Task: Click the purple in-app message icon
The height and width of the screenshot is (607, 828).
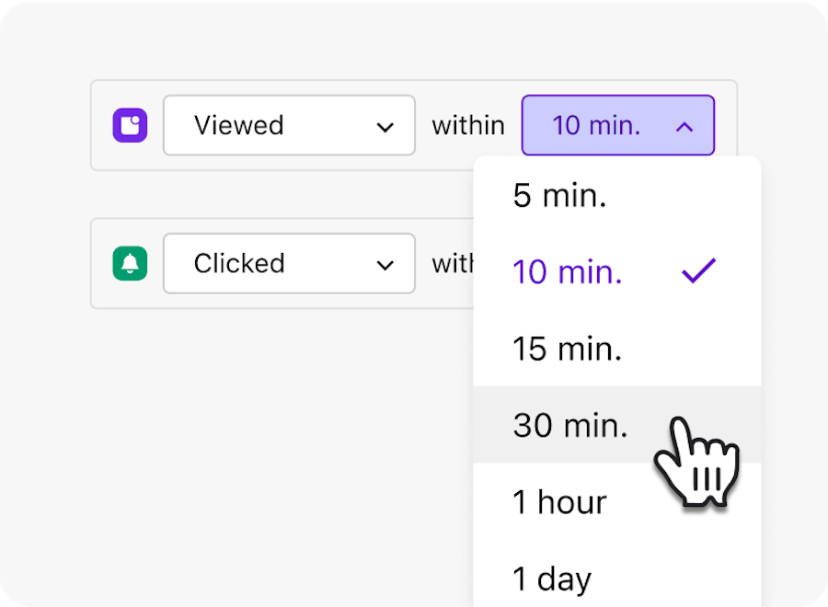Action: pos(130,126)
